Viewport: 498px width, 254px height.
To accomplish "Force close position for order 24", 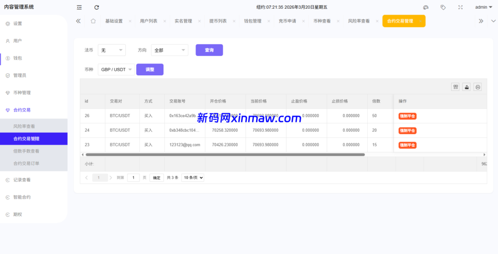I will coord(408,131).
